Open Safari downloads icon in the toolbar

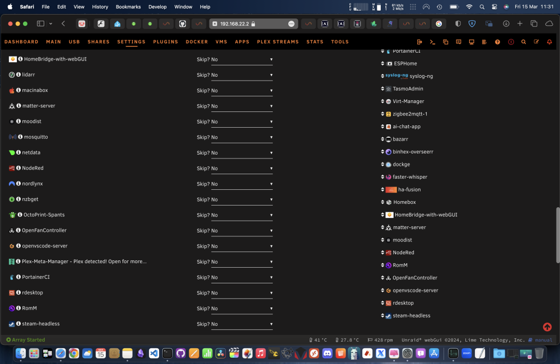click(x=506, y=24)
